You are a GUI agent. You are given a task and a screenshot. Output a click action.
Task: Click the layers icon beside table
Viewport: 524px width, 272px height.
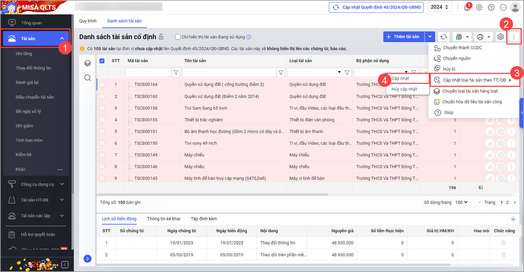[88, 63]
